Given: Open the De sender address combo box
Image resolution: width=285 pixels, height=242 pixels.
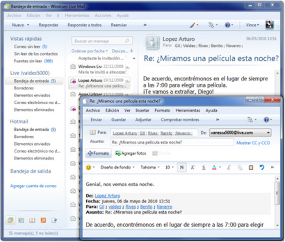Looking at the screenshot, I should pyautogui.click(x=240, y=133).
